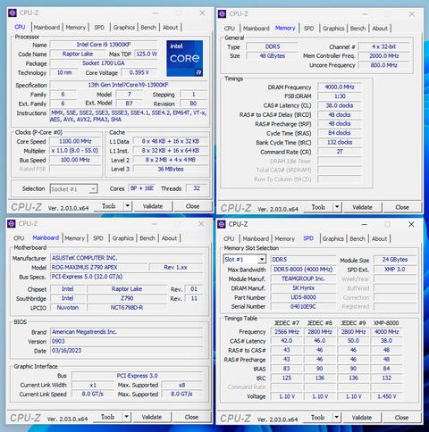Select Mainboard tab in the SPD window

[x=256, y=239]
